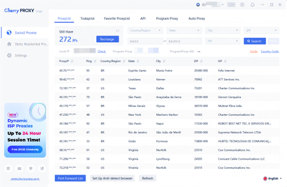
Task: Click the Dynamic ISP Proxies banner
Action: click(25, 130)
